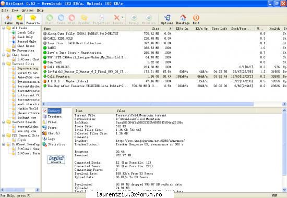Collapse the P2P General Site node
Viewport: 287px width, 198px height.
[x=3, y=135]
